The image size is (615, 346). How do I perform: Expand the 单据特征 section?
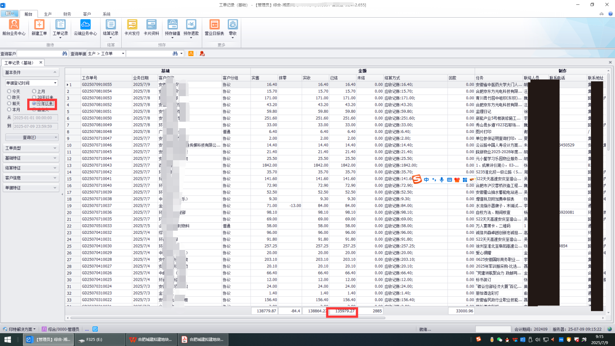click(31, 187)
